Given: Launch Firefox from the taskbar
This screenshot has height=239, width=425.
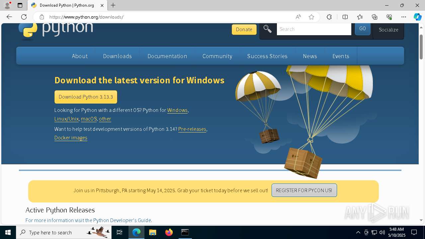Looking at the screenshot, I should (x=169, y=232).
